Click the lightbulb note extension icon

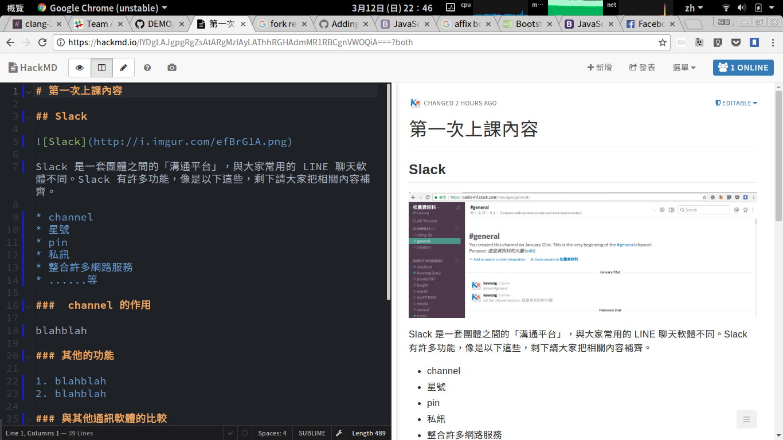point(718,42)
